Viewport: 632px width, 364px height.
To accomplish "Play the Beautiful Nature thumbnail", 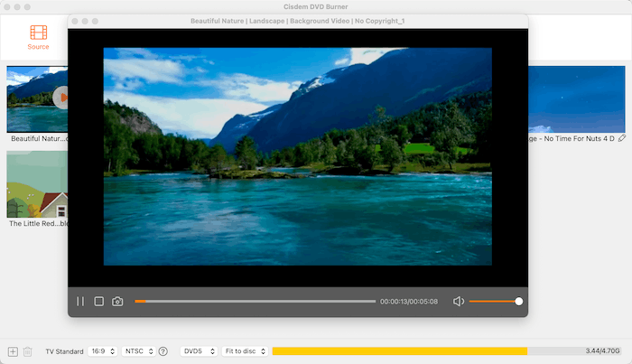I will [61, 97].
